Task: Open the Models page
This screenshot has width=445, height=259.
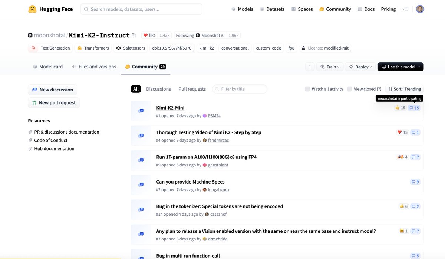Action: [x=242, y=9]
